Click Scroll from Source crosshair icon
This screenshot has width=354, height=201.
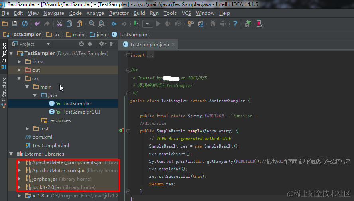click(x=81, y=44)
